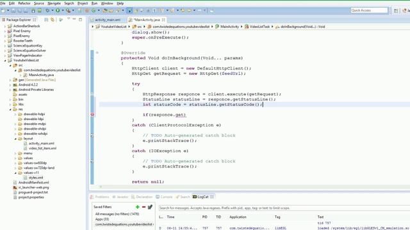
Task: Collapse the res folder
Action: 10,109
